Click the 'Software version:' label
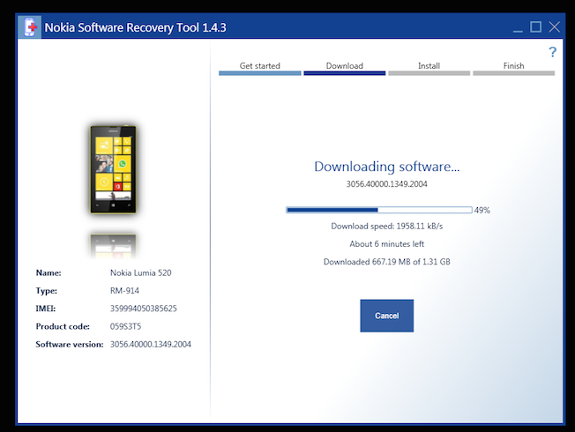The width and height of the screenshot is (575, 432). (x=70, y=345)
